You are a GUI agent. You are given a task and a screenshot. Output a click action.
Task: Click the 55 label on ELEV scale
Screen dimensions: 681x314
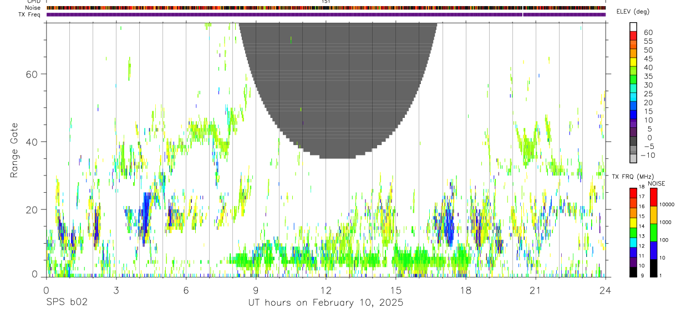[647, 42]
